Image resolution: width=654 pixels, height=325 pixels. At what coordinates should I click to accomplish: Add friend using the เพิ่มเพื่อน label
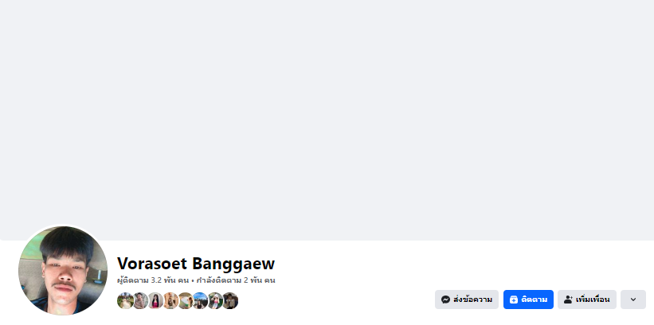coord(593,300)
